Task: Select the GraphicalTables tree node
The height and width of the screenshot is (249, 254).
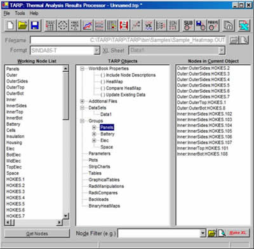Action: click(104, 180)
